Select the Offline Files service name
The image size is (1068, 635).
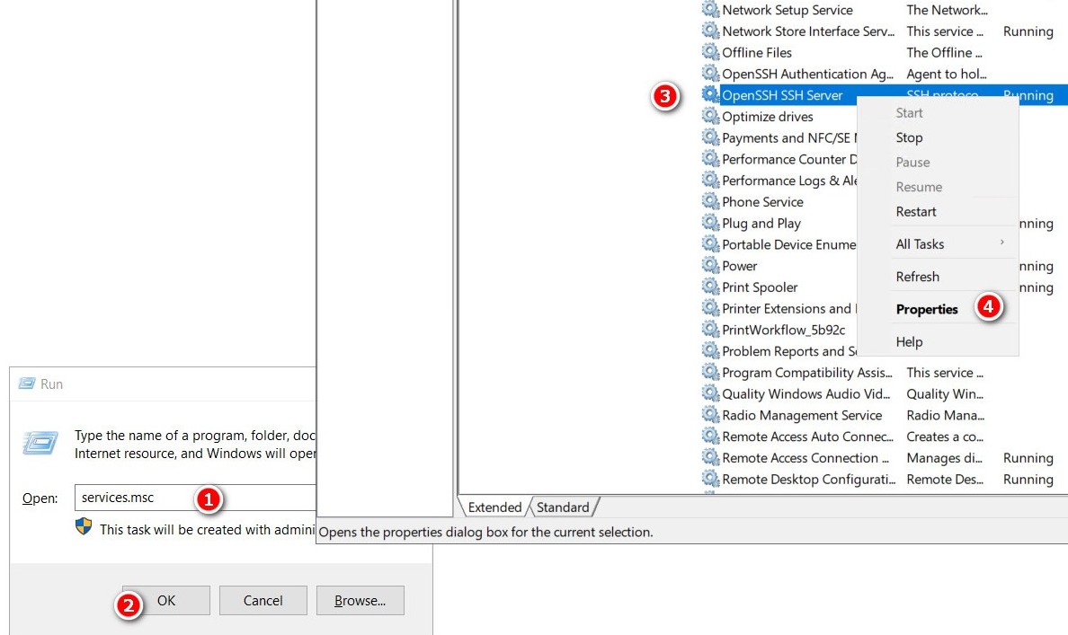(757, 52)
